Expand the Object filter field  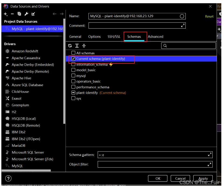click(x=209, y=164)
